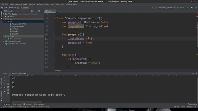The height and width of the screenshot is (111, 198).
Task: Print the Run console output icon
Action: pos(8,90)
